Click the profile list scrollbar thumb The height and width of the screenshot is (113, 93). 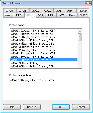[x=80, y=37]
